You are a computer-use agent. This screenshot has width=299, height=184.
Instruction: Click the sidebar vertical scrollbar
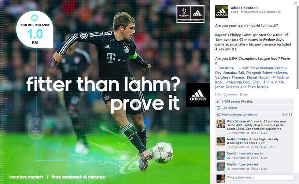coord(298,47)
